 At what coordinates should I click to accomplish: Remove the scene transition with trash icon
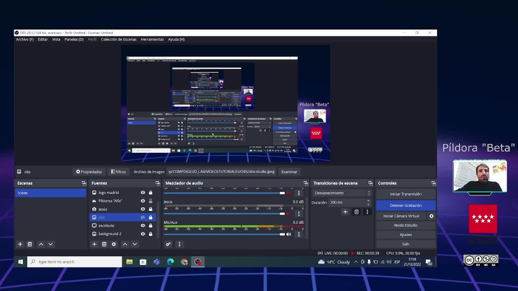357,212
